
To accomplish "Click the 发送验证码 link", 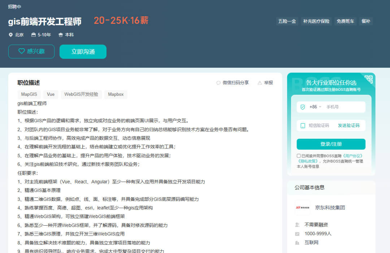I will pyautogui.click(x=349, y=125).
